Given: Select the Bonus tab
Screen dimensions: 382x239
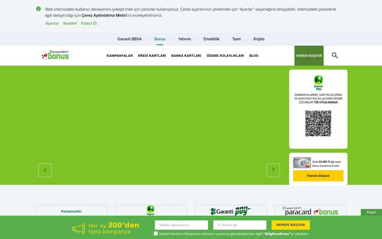Looking at the screenshot, I should pyautogui.click(x=160, y=39).
